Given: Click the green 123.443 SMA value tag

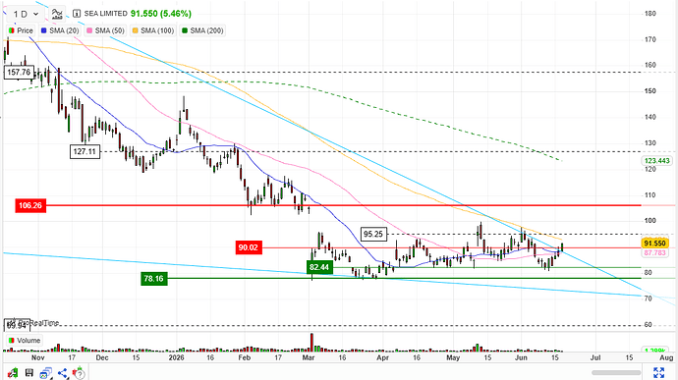Looking at the screenshot, I should 656,161.
